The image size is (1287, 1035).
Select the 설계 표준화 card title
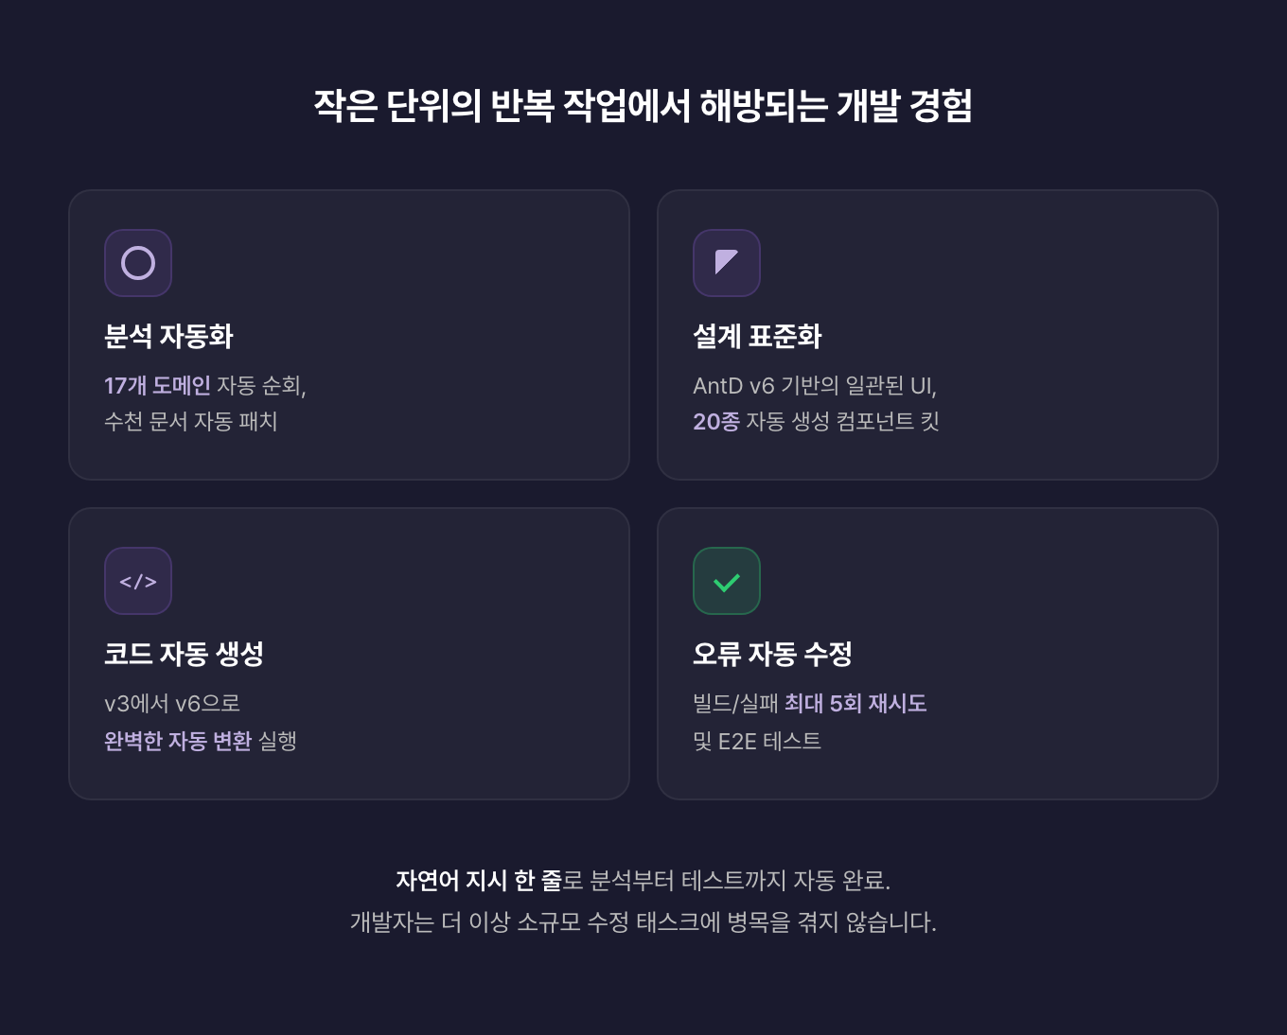tap(757, 336)
